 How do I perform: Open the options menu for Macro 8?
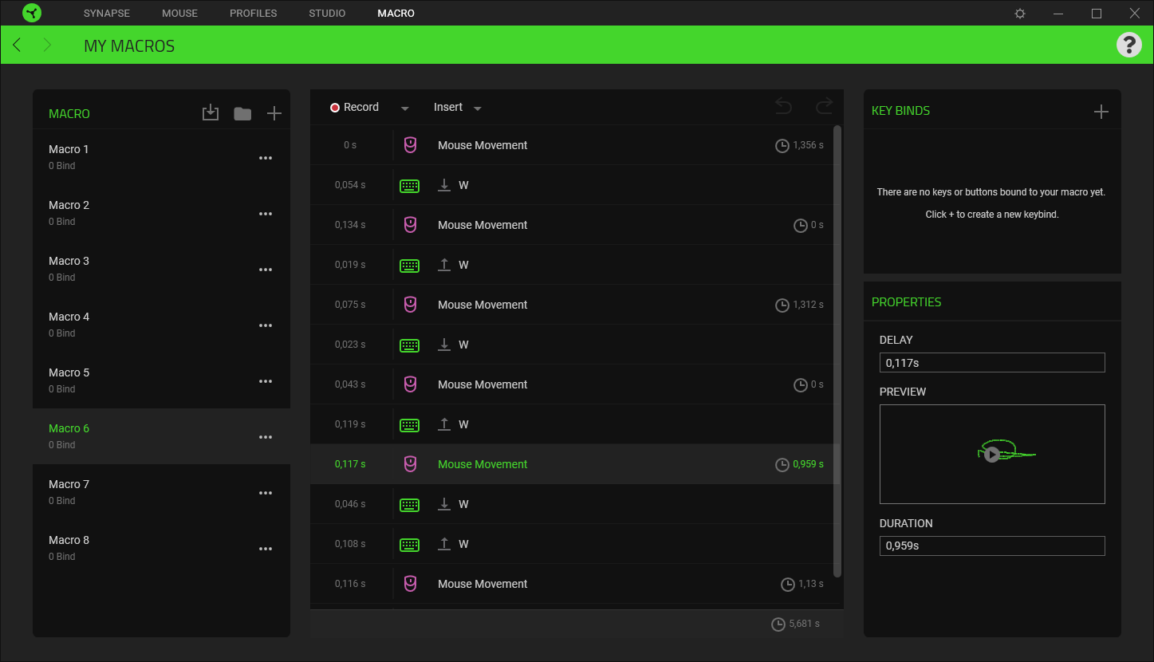[x=266, y=549]
